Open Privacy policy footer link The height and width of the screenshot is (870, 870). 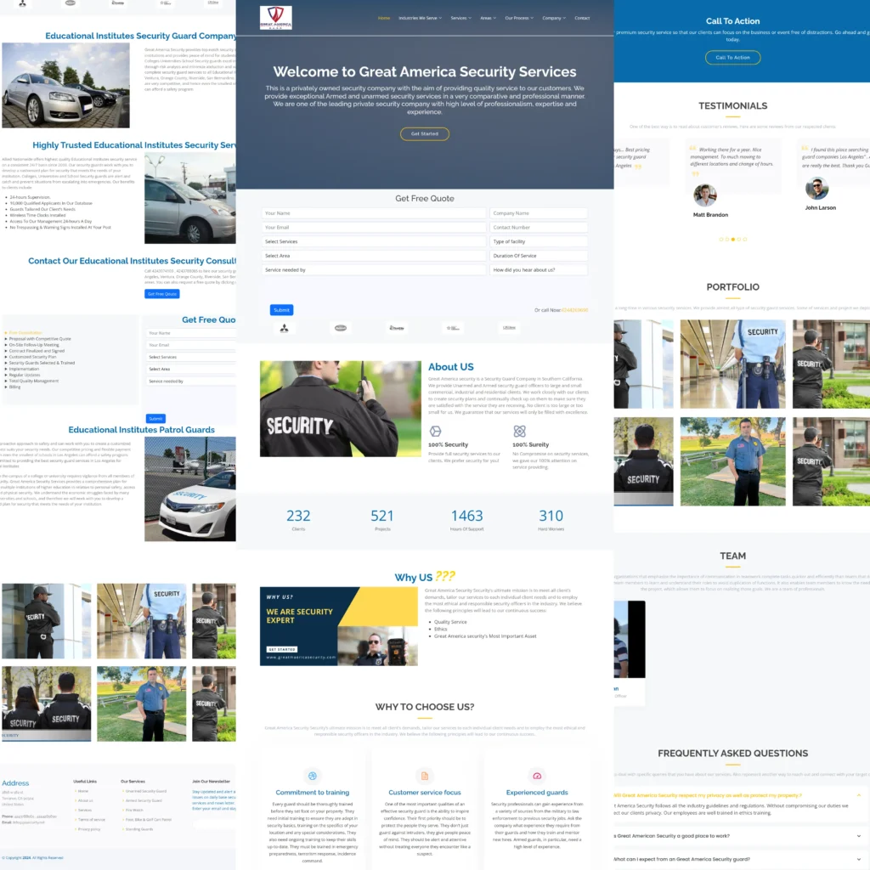pyautogui.click(x=88, y=829)
